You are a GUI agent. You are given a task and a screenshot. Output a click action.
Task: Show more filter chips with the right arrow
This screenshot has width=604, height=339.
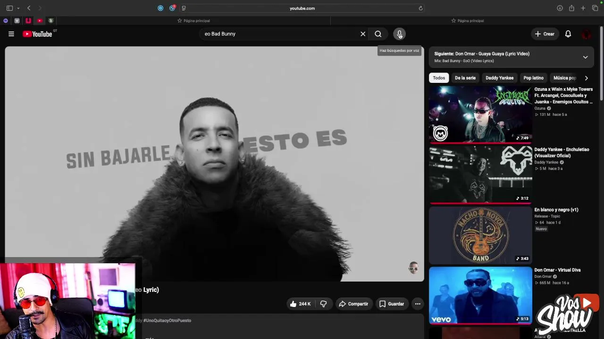(586, 78)
